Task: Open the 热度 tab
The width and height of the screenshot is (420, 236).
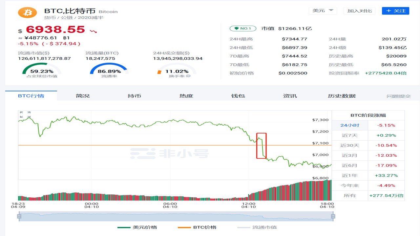Action: 186,96
